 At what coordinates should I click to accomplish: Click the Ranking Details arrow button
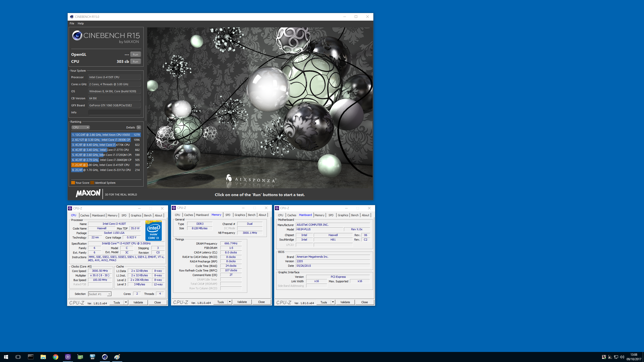tap(139, 127)
